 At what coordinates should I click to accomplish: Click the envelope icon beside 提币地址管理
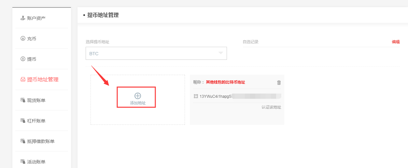click(x=23, y=79)
